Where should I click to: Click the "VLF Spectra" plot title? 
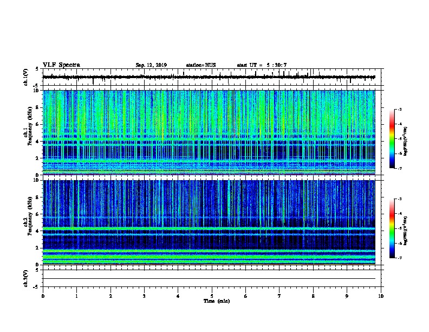(x=61, y=65)
